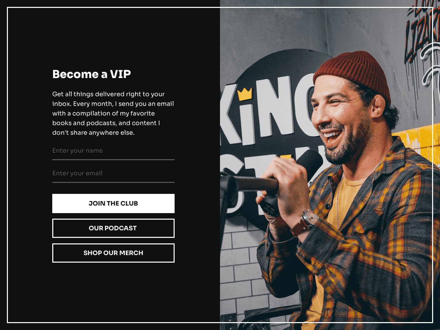Click the underline beneath the email field

click(x=113, y=182)
